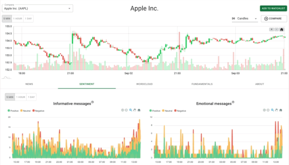The image size is (289, 165).
Task: Toggle Positive series in Informative messages legend
Action: coord(13,111)
